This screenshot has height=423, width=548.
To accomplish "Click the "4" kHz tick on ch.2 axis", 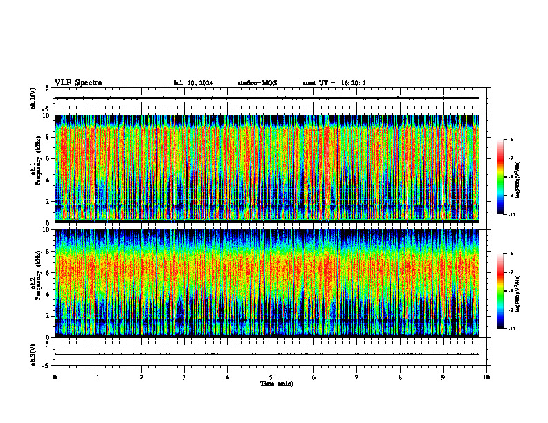I will (48, 294).
